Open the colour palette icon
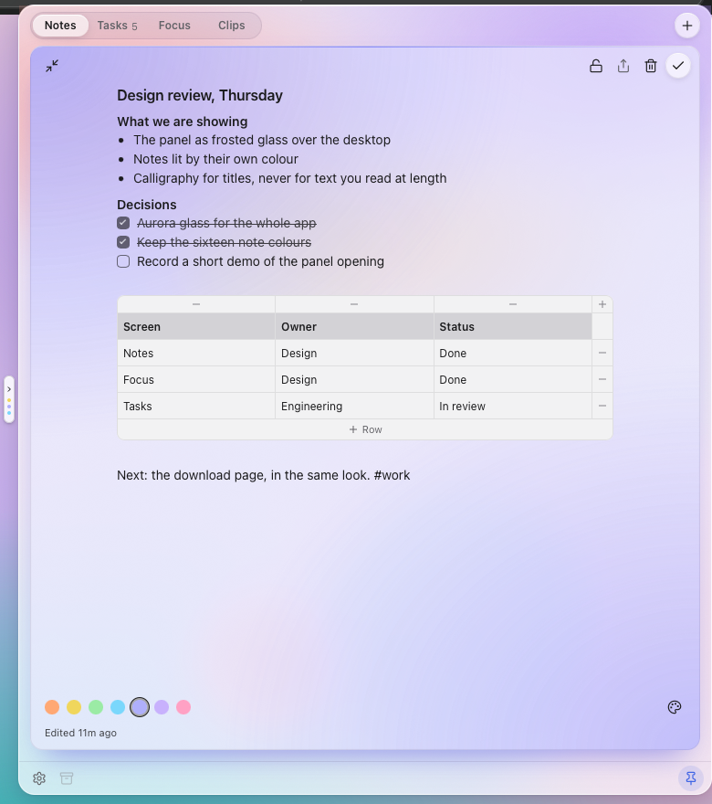The image size is (712, 804). [675, 707]
